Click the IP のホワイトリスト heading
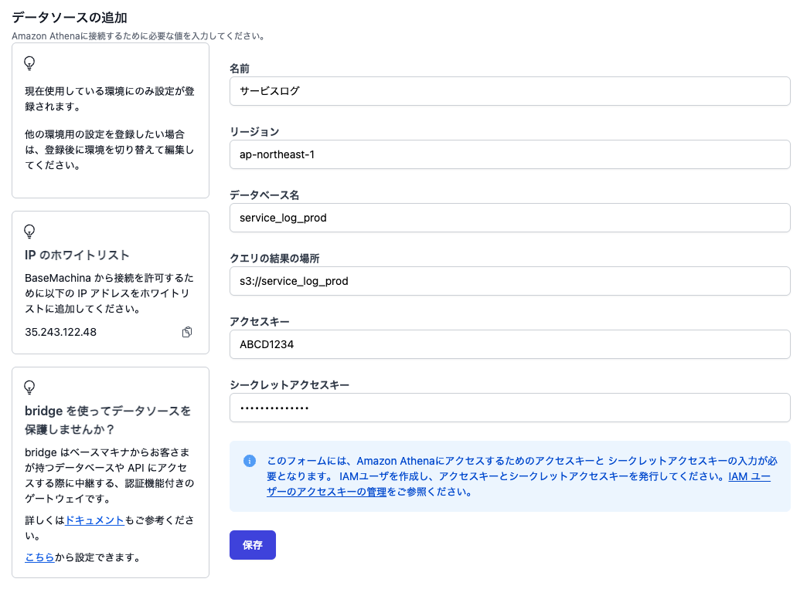Screen dimensions: 800x589 tap(77, 256)
